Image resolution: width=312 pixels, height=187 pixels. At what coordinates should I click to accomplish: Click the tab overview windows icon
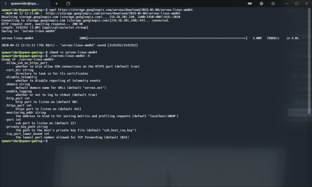point(68,4)
